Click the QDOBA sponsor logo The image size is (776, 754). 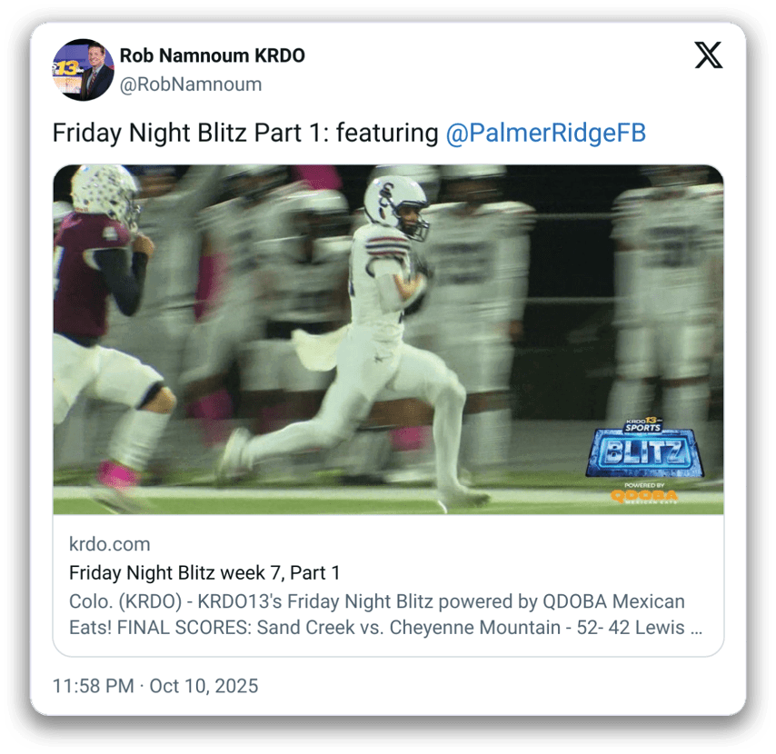click(644, 494)
